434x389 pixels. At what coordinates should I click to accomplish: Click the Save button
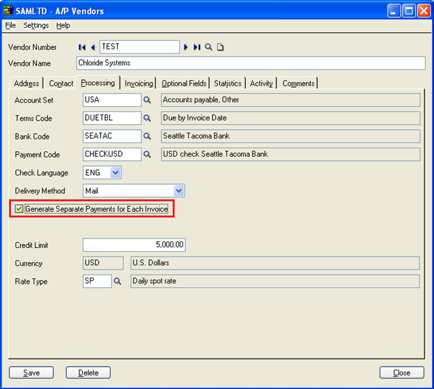point(31,373)
